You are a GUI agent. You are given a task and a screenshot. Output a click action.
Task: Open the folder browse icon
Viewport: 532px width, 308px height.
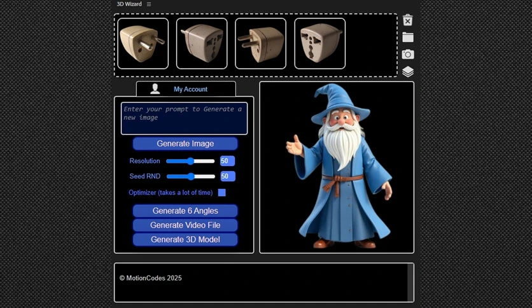pyautogui.click(x=408, y=37)
